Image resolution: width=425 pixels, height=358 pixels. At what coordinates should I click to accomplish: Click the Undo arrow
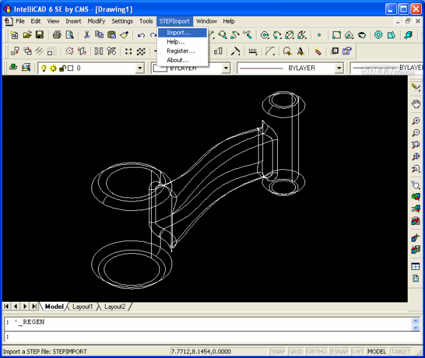tap(141, 35)
